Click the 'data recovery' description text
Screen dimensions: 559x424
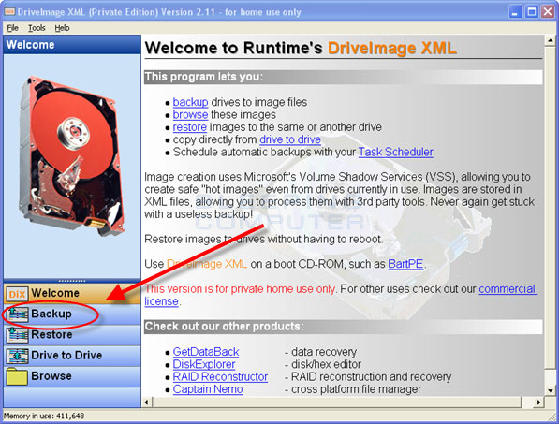(x=324, y=352)
